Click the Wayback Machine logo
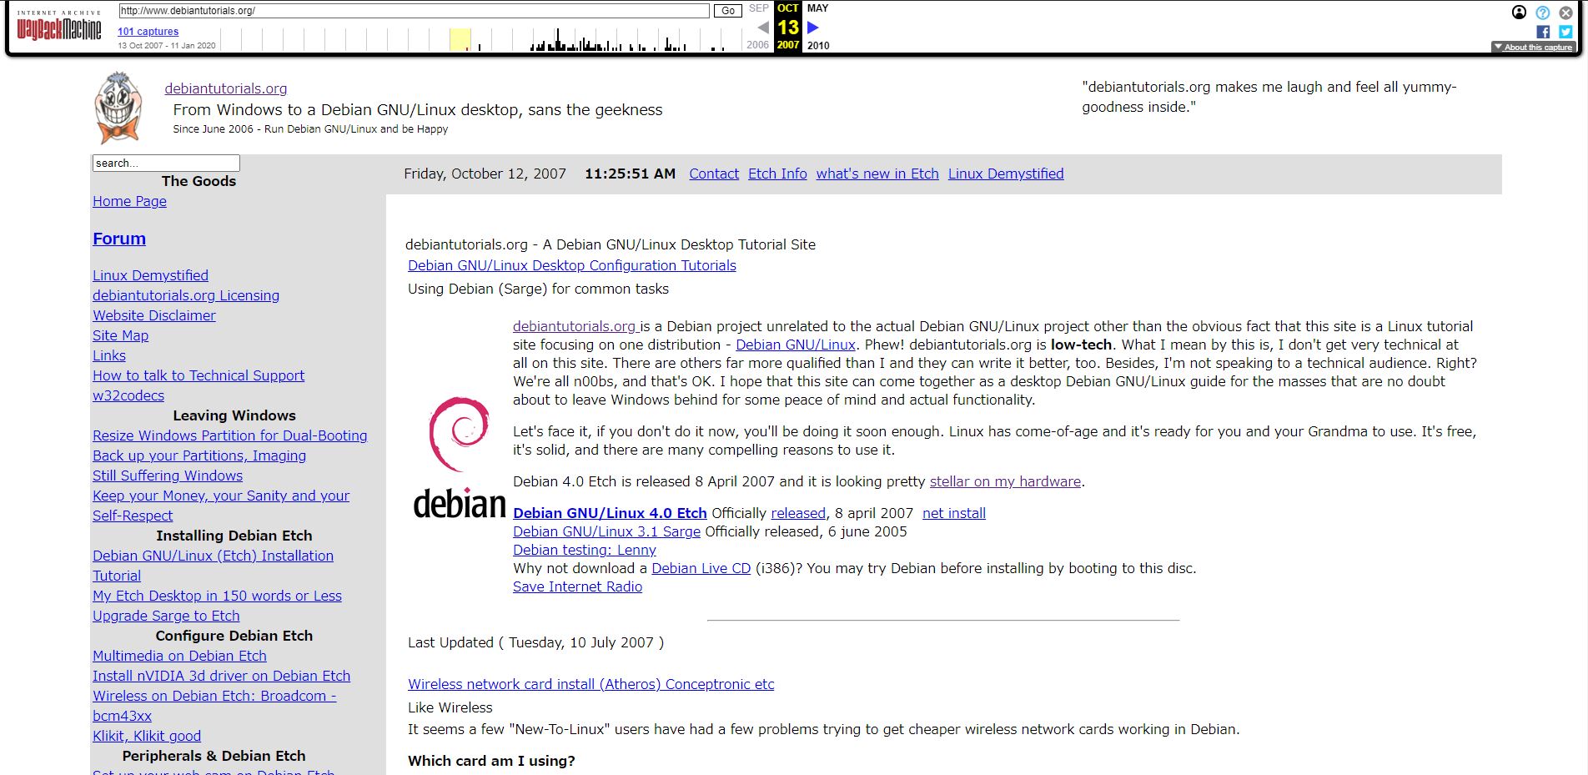The image size is (1588, 775). point(58,28)
